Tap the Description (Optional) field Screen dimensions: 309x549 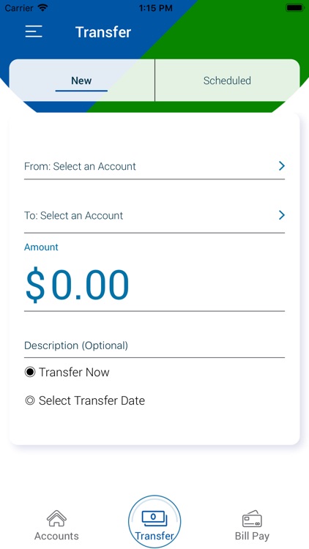pyautogui.click(x=154, y=346)
